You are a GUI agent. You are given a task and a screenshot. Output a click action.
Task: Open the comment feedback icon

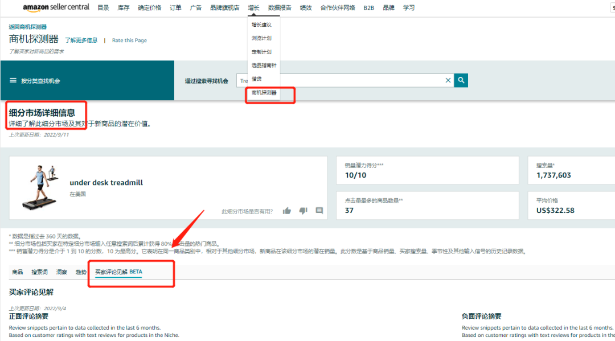tap(319, 210)
